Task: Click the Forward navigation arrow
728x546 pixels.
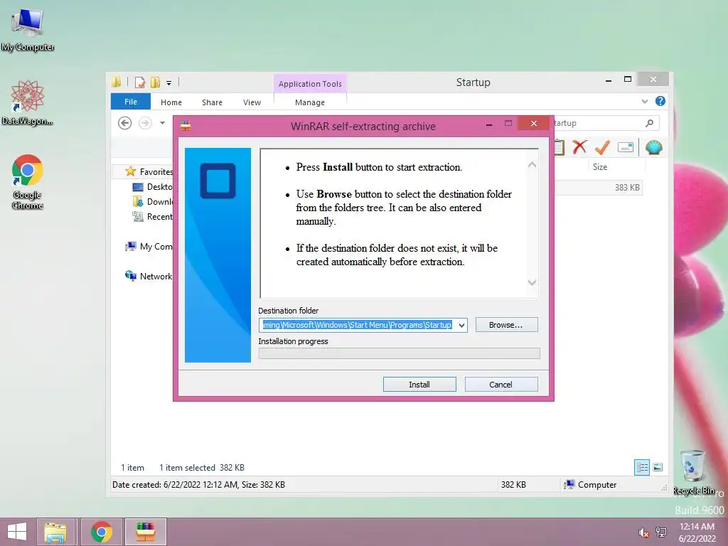Action: pyautogui.click(x=145, y=123)
